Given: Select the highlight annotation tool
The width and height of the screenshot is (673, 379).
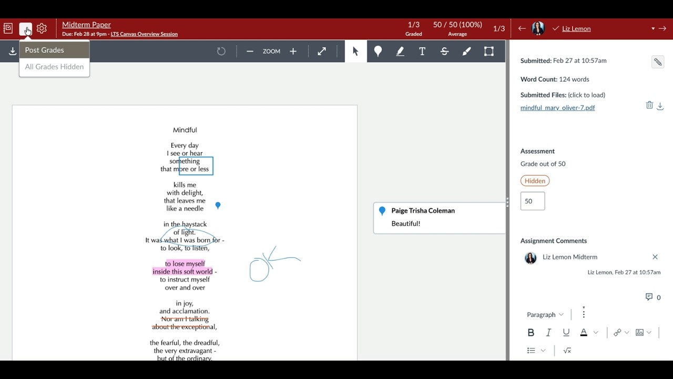Looking at the screenshot, I should [x=400, y=51].
